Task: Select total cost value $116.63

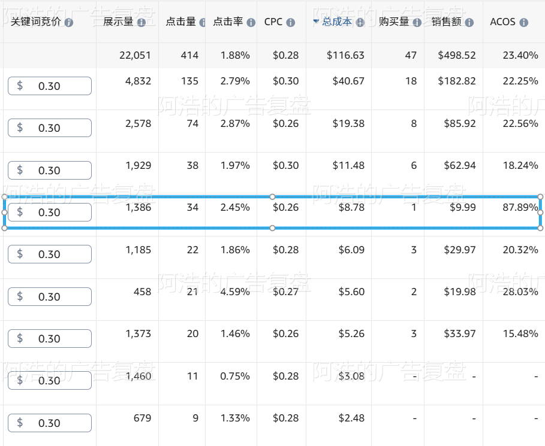Action: click(345, 55)
